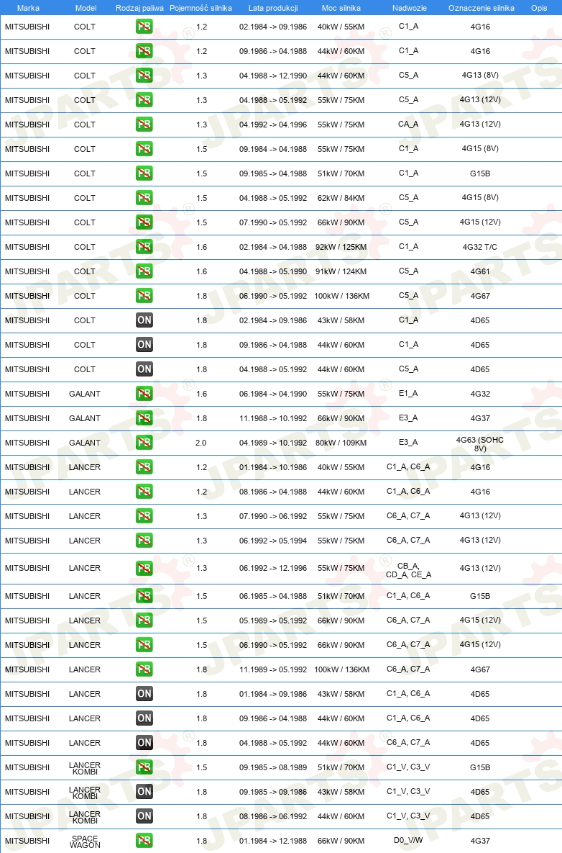Click the Oznaczenie silnika column header

(481, 8)
